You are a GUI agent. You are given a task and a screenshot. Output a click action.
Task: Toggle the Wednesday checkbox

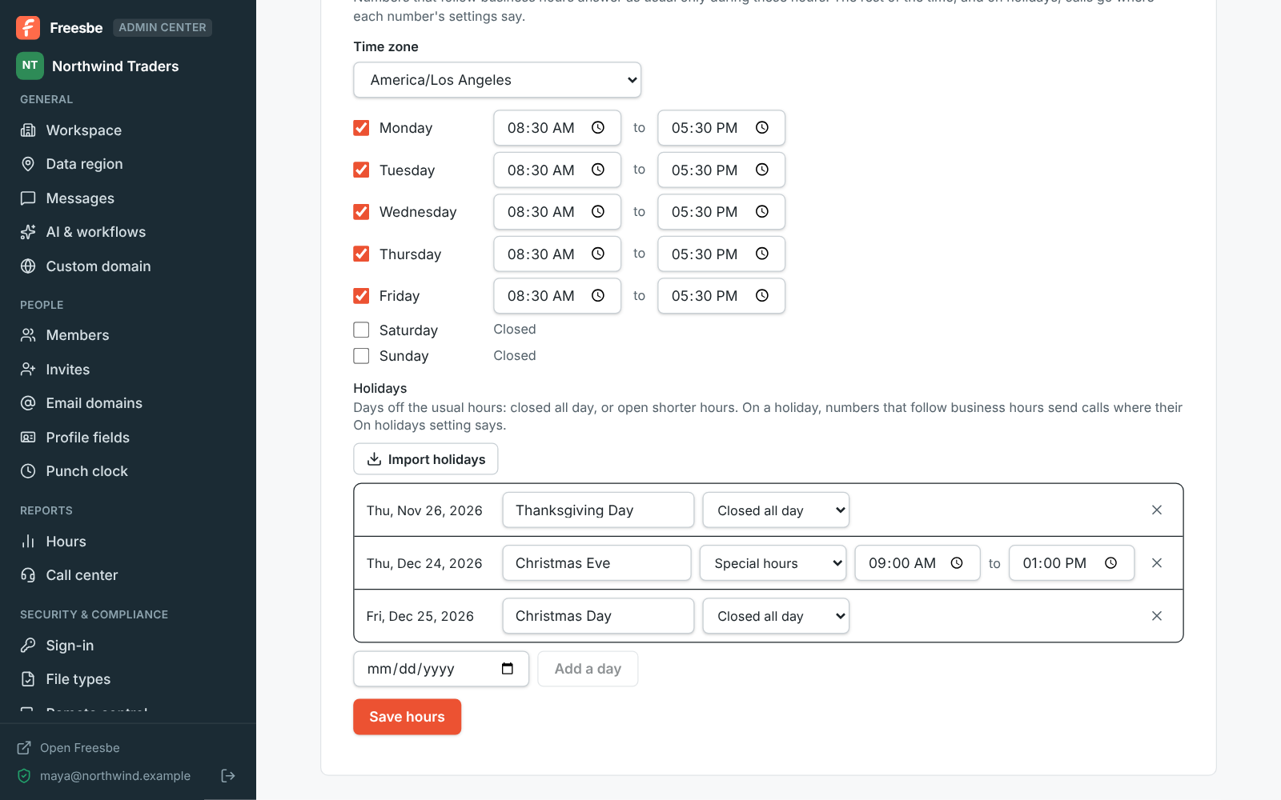click(361, 212)
